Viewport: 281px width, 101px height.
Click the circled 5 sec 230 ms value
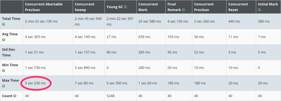coord(35,83)
